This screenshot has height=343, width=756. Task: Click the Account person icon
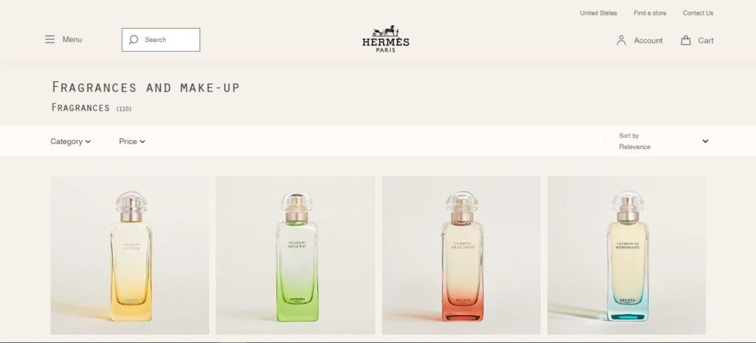[x=621, y=41]
